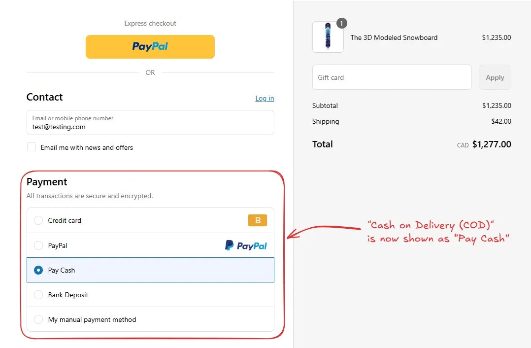The width and height of the screenshot is (531, 348).
Task: Click the quantity badge on snowboard image
Action: (x=342, y=23)
